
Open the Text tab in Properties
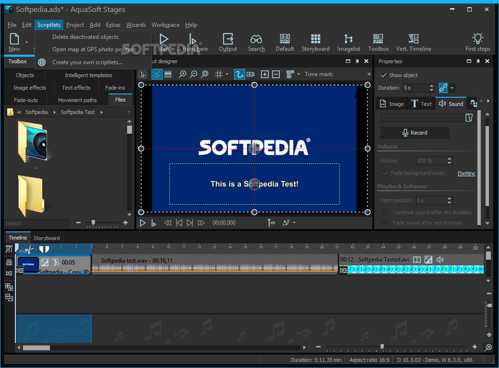pos(421,104)
